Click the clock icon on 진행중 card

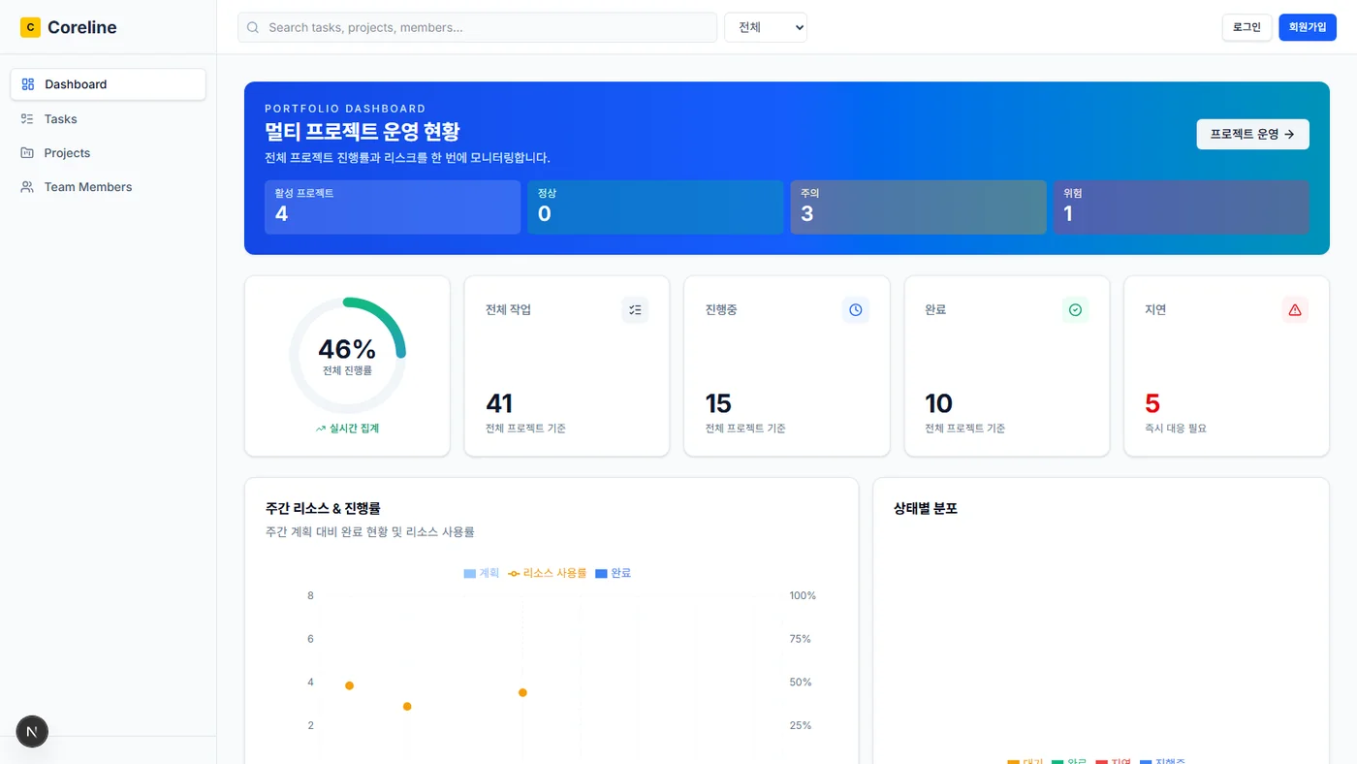click(855, 310)
